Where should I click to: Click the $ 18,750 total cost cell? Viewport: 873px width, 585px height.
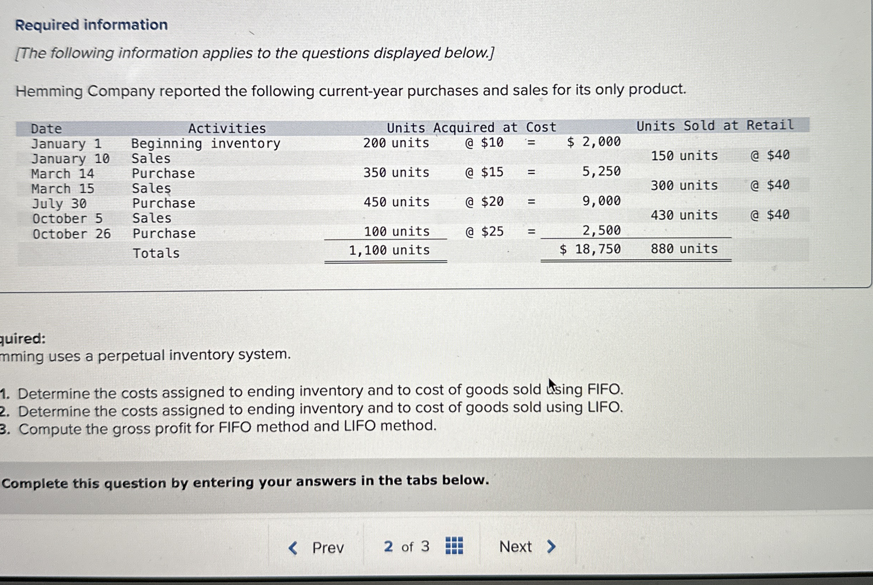coord(590,249)
